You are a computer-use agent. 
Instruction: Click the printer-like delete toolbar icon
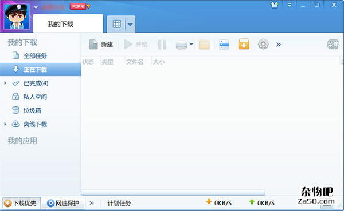coord(181,45)
